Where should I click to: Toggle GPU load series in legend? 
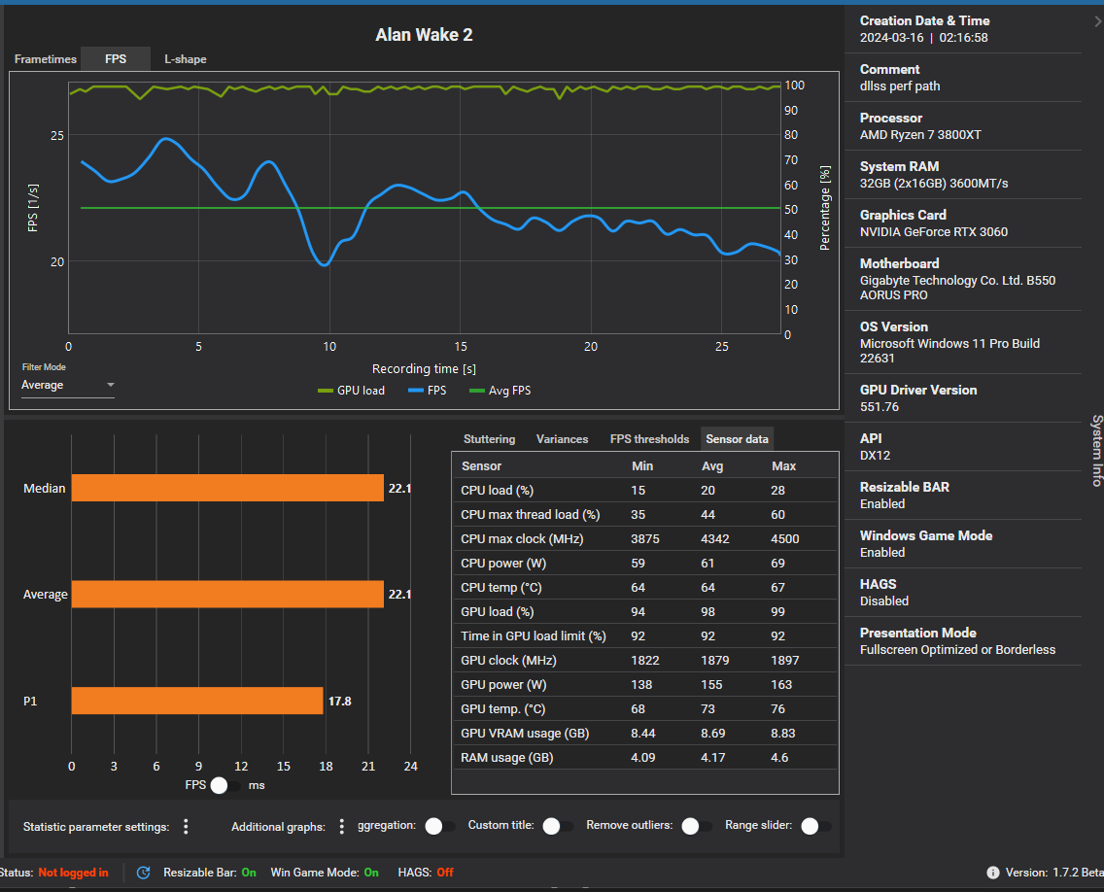pos(352,390)
